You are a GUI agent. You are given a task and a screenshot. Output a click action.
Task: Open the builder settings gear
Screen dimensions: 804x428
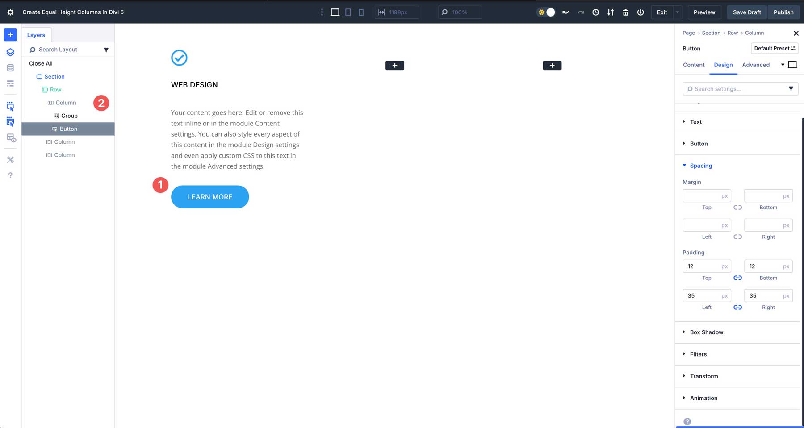click(10, 12)
